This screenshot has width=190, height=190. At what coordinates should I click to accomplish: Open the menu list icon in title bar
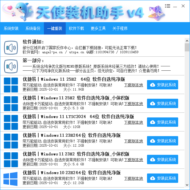[168, 6]
